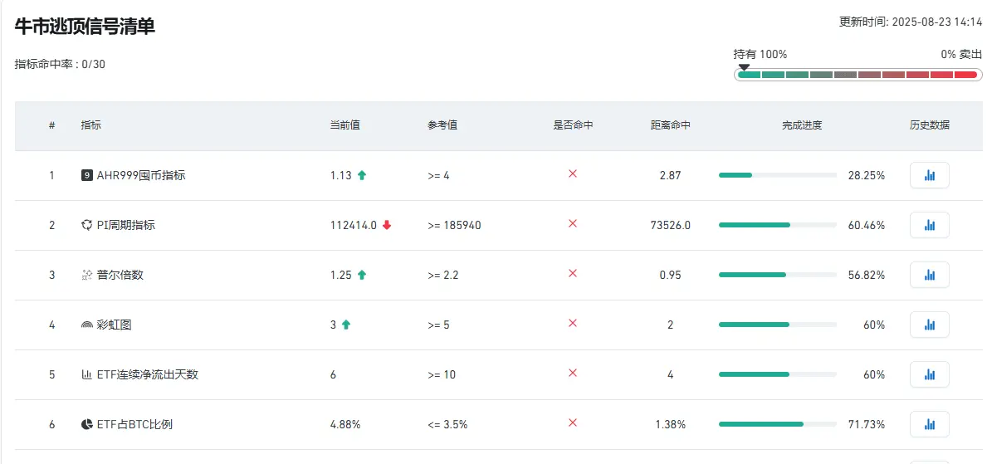Click the black marker on the hold gauge

(x=744, y=66)
